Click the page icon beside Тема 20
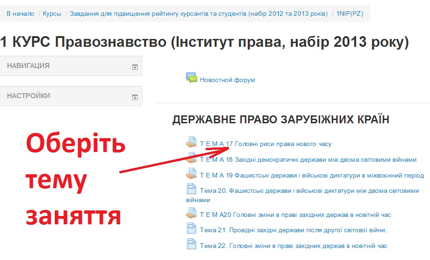Screen dimensions: 430x260 pos(192,189)
